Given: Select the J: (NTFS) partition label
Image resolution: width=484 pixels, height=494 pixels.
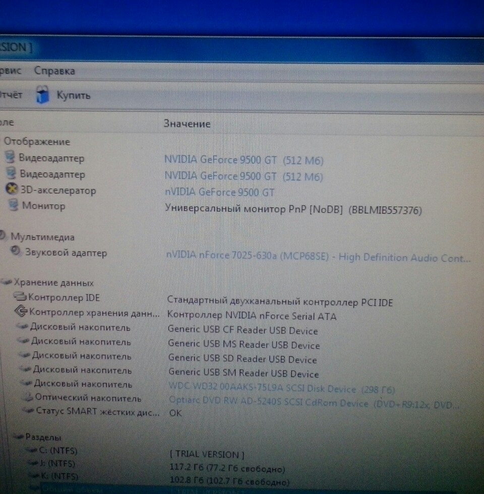Looking at the screenshot, I should (57, 464).
